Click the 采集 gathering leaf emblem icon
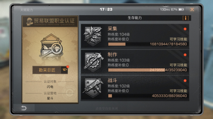Image resolution: width=213 pixels, height=119 pixels. pyautogui.click(x=93, y=36)
